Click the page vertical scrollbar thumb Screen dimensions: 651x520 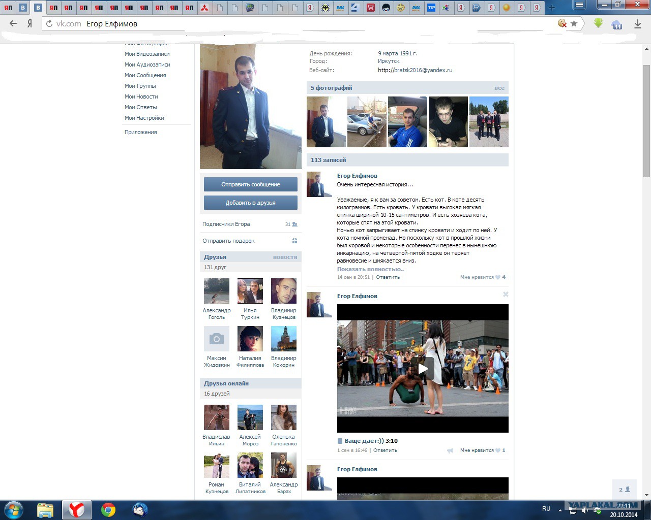coord(646,121)
